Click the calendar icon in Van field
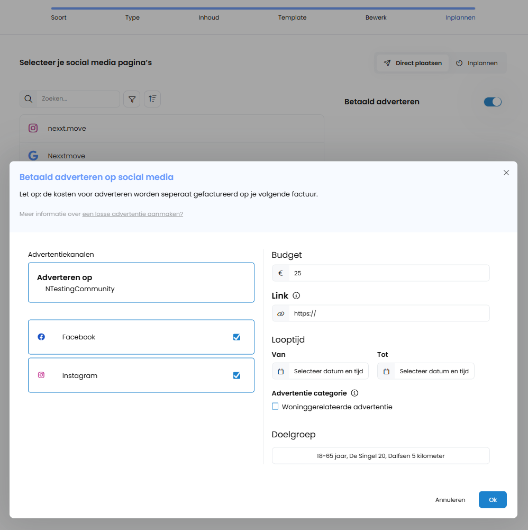 click(280, 371)
